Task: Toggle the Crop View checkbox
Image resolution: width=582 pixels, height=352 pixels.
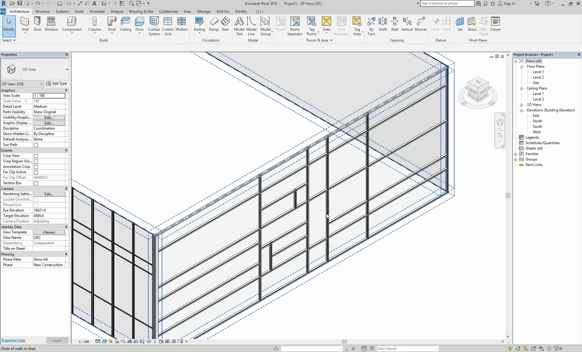Action: [x=36, y=156]
